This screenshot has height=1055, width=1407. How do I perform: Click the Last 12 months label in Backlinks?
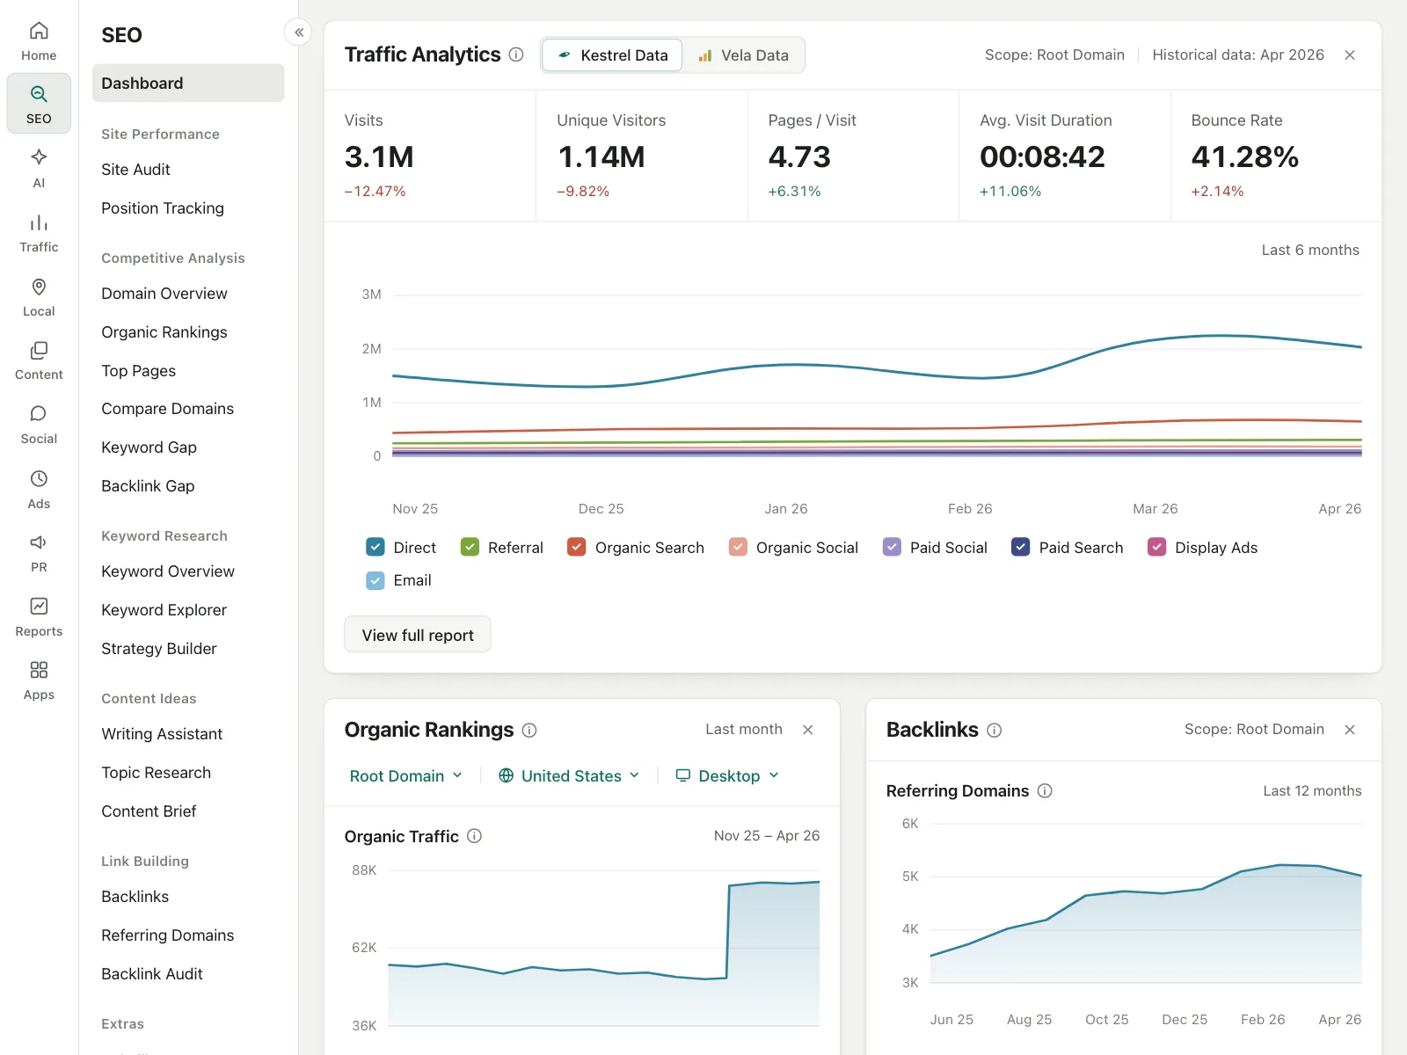[x=1312, y=790]
